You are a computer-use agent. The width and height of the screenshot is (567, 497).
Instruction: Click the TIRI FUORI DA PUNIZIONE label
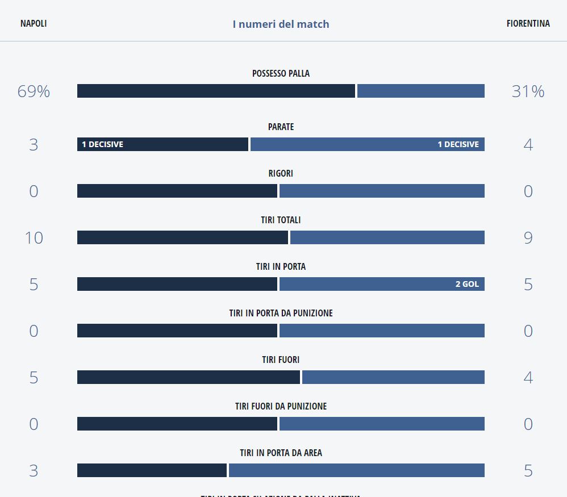tap(281, 407)
